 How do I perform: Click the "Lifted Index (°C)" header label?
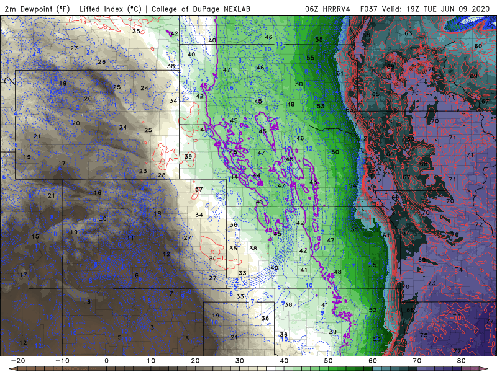[x=111, y=9]
